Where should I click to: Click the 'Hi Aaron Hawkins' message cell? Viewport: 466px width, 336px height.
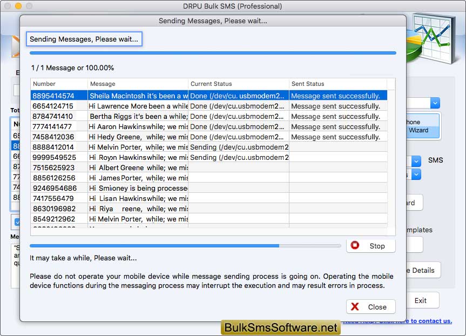point(138,126)
